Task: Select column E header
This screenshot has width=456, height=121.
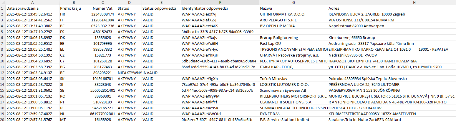Action: (161, 2)
